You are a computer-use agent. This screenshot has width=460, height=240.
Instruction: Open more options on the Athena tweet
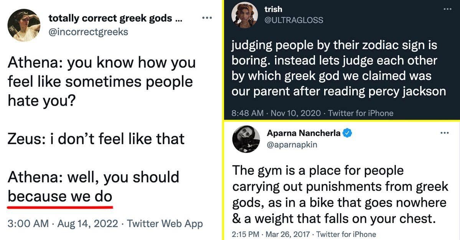[x=207, y=17]
